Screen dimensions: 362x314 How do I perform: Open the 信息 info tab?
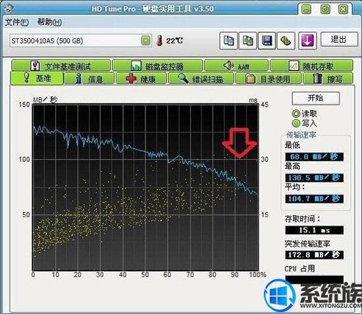point(89,79)
